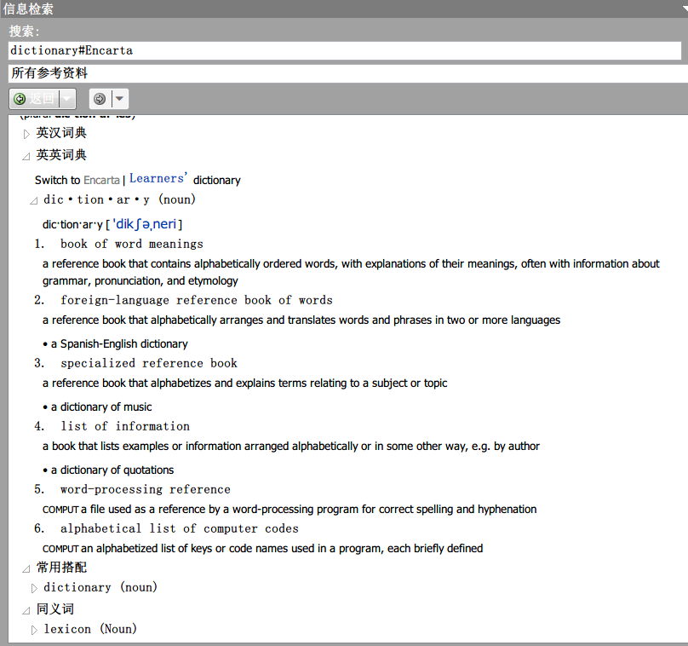The width and height of the screenshot is (688, 646).
Task: Click example 'a dictionary of quotations'
Action: click(x=112, y=470)
